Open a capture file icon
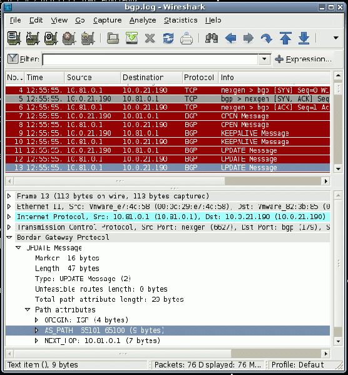 (x=113, y=38)
